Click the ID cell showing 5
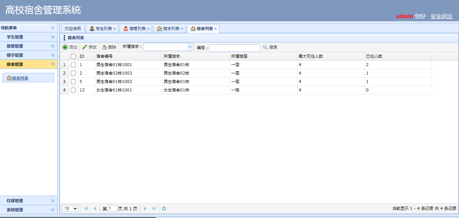The image size is (459, 218). click(x=86, y=82)
